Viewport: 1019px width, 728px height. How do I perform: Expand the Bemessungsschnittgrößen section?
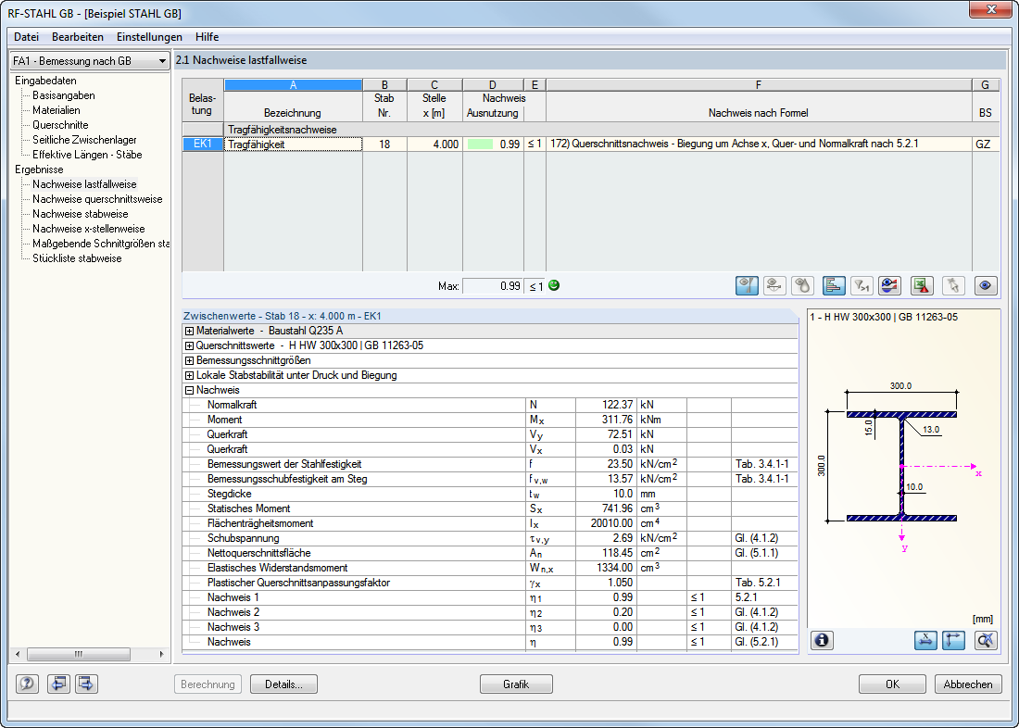click(189, 360)
